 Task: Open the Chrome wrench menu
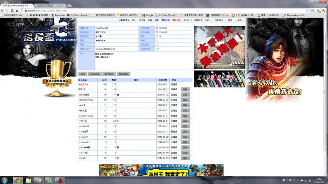click(323, 11)
